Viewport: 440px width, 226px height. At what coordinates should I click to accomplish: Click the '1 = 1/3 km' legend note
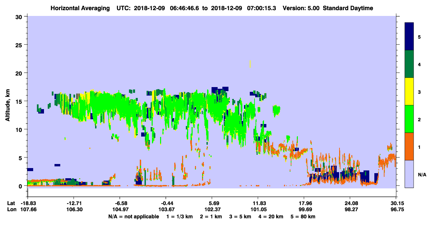coord(180,217)
